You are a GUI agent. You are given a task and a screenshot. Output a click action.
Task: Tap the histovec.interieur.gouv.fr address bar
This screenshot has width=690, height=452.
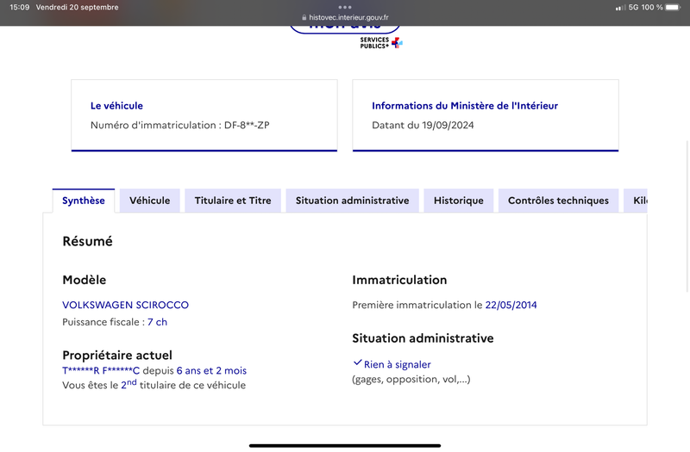pos(345,17)
